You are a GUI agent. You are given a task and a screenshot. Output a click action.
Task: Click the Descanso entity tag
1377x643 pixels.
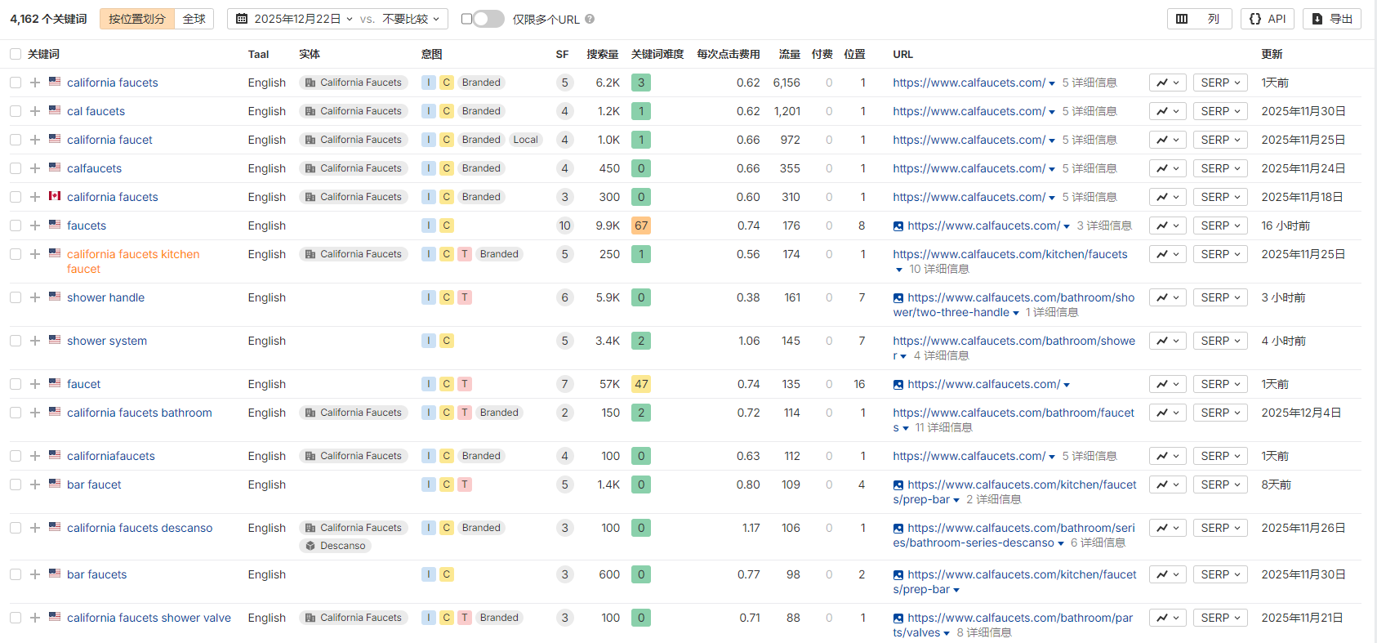tap(335, 546)
